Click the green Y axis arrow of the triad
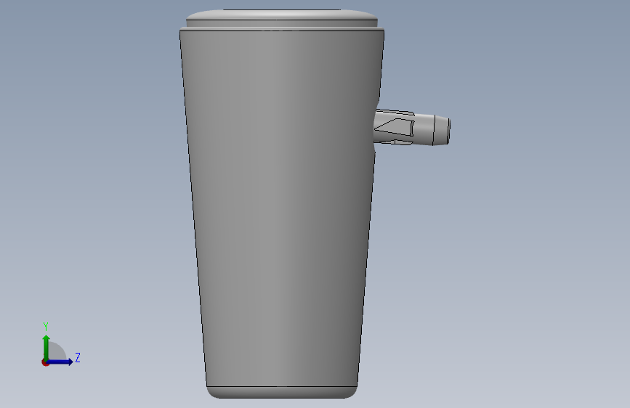630x408 pixels. pos(47,347)
